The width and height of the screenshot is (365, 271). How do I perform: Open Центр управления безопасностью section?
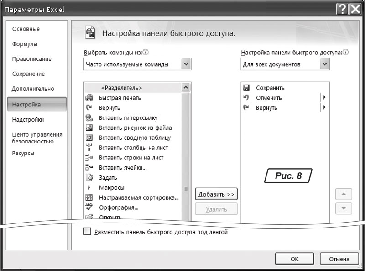point(37,138)
